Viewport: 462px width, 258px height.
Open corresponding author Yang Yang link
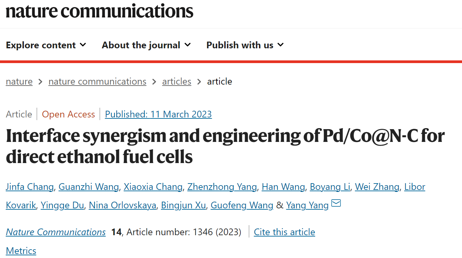(307, 205)
